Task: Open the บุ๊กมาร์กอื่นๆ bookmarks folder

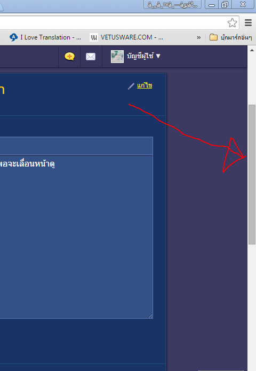Action: pyautogui.click(x=231, y=37)
